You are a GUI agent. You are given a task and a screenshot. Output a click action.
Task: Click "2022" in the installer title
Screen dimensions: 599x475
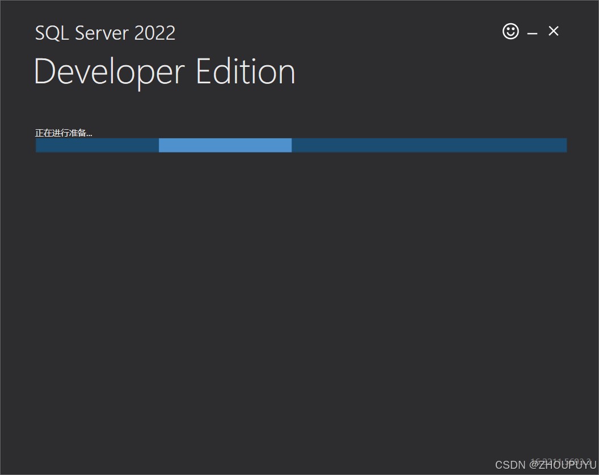156,33
